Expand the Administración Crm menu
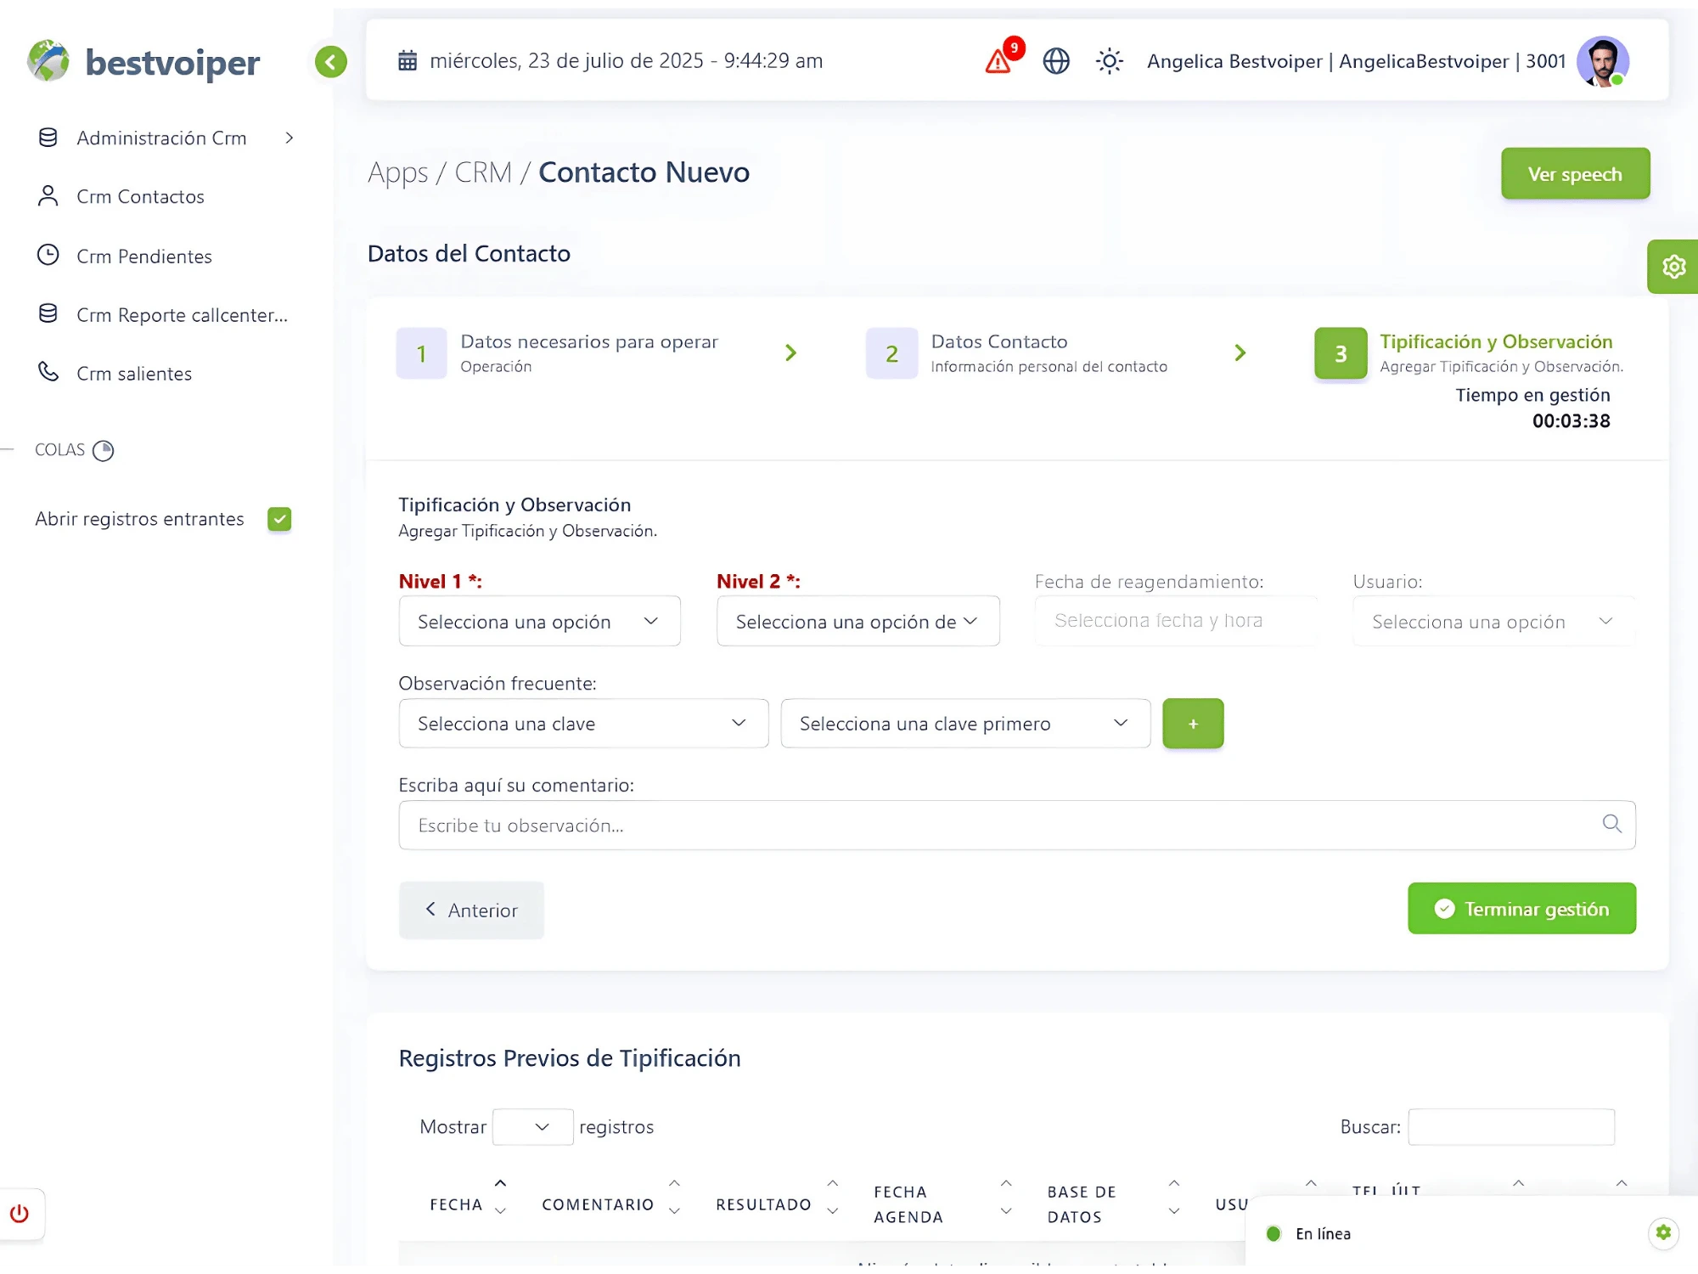This screenshot has width=1698, height=1274. pos(166,138)
